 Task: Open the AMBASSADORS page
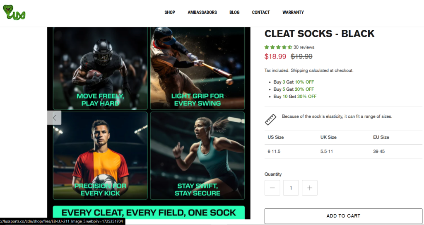pos(202,12)
